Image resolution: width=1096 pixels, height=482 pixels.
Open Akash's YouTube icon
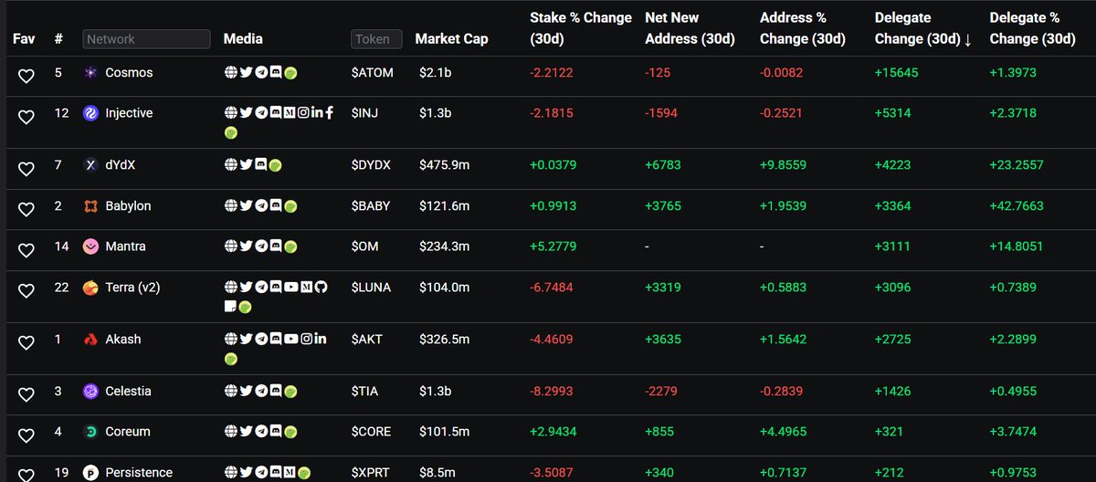(x=290, y=339)
